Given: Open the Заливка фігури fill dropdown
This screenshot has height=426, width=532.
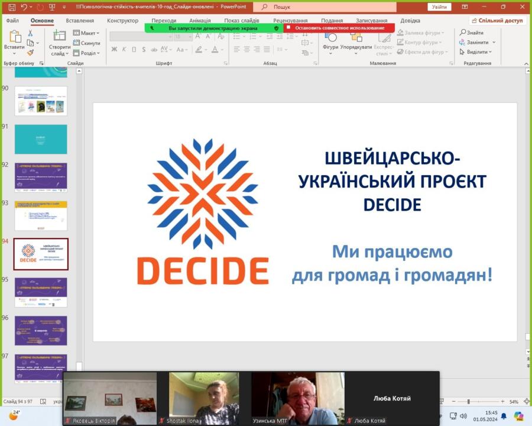Looking at the screenshot, I should point(420,33).
